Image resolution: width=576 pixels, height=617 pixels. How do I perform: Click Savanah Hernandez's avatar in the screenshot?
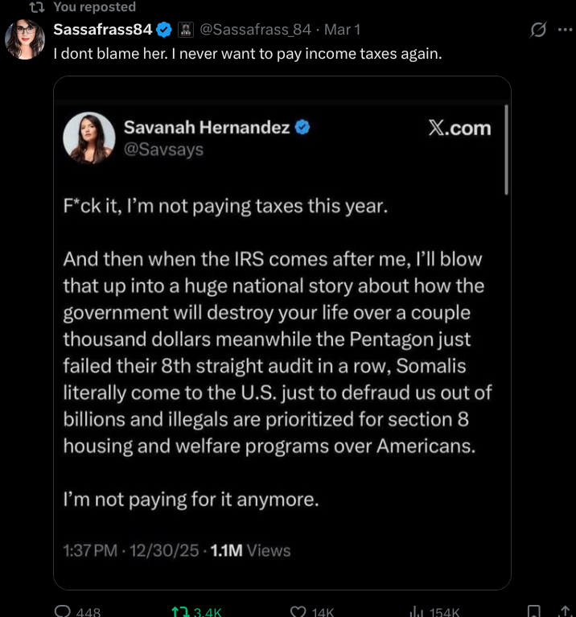click(x=89, y=138)
